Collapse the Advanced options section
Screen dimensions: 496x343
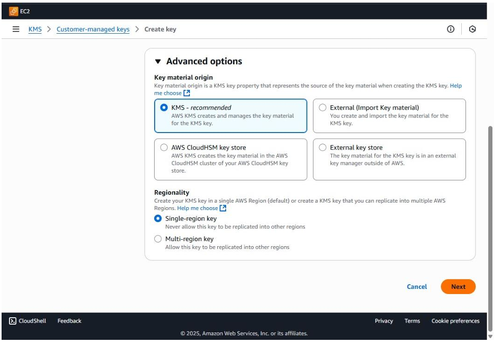click(x=158, y=62)
